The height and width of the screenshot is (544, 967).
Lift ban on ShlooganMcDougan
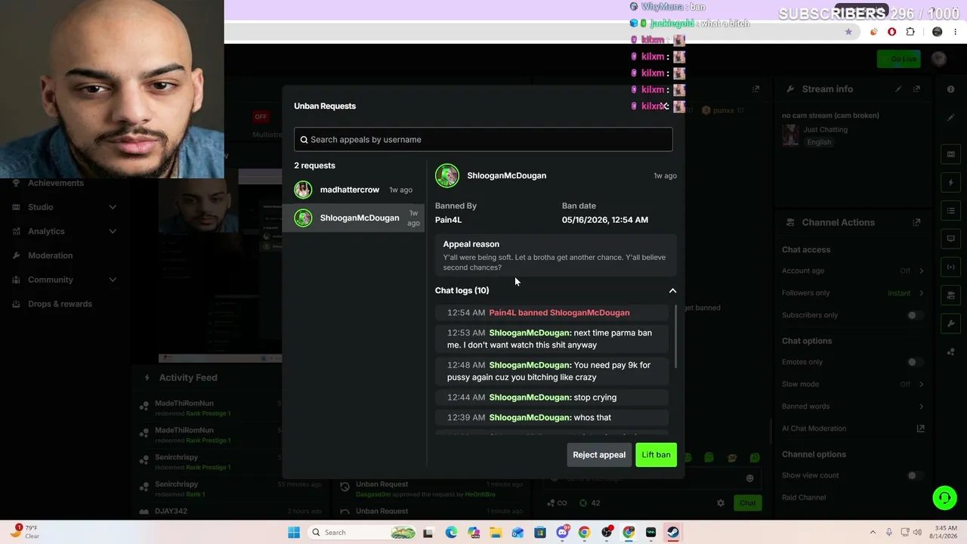click(x=656, y=455)
